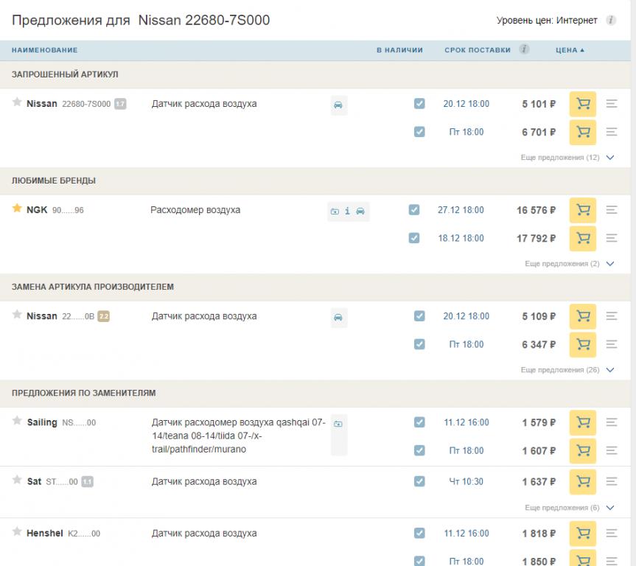Open the lines menu for the 6 347 ₽ offer
This screenshot has height=566, width=636.
click(x=612, y=344)
